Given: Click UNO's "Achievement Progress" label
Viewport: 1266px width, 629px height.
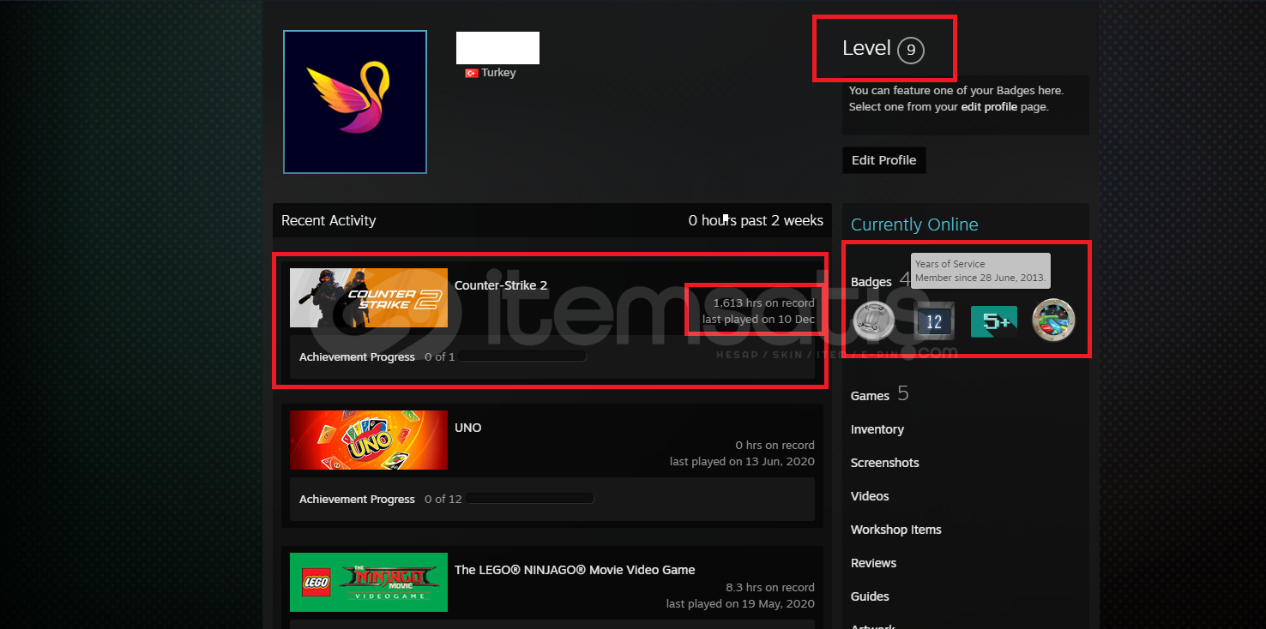Looking at the screenshot, I should click(357, 500).
